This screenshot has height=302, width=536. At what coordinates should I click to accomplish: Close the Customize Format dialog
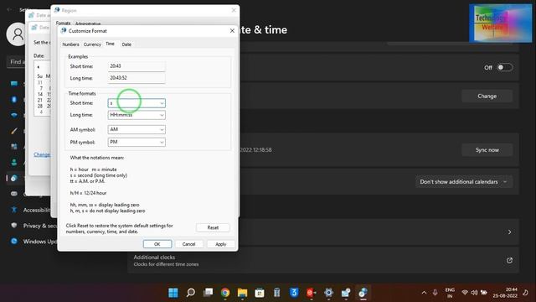click(232, 31)
